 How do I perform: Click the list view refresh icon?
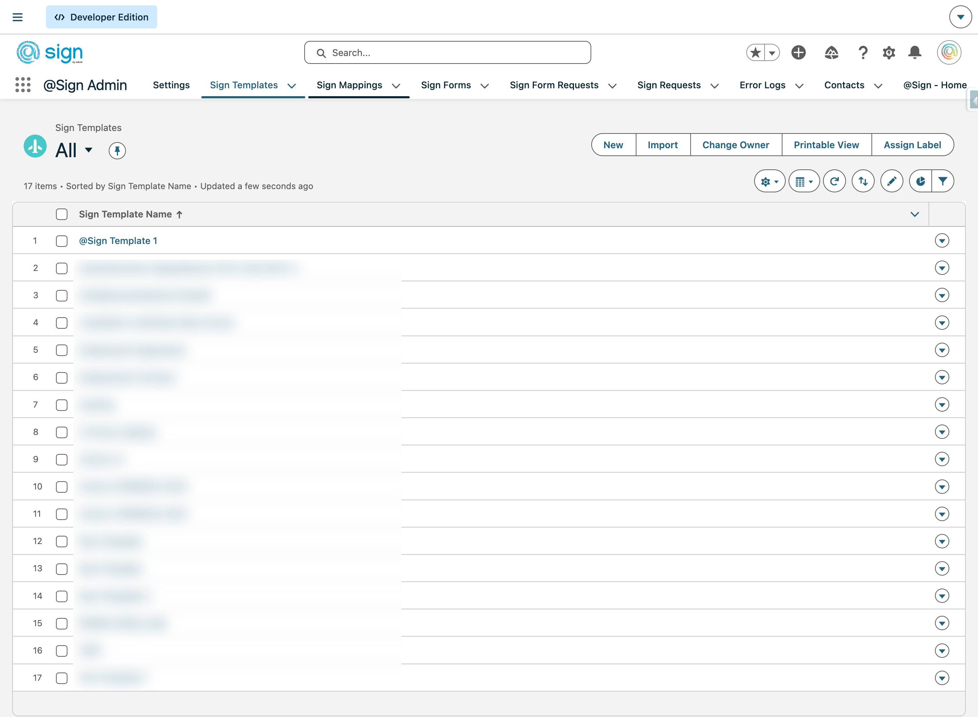tap(834, 182)
